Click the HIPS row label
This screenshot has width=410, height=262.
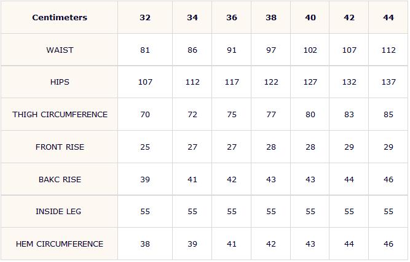pos(60,82)
